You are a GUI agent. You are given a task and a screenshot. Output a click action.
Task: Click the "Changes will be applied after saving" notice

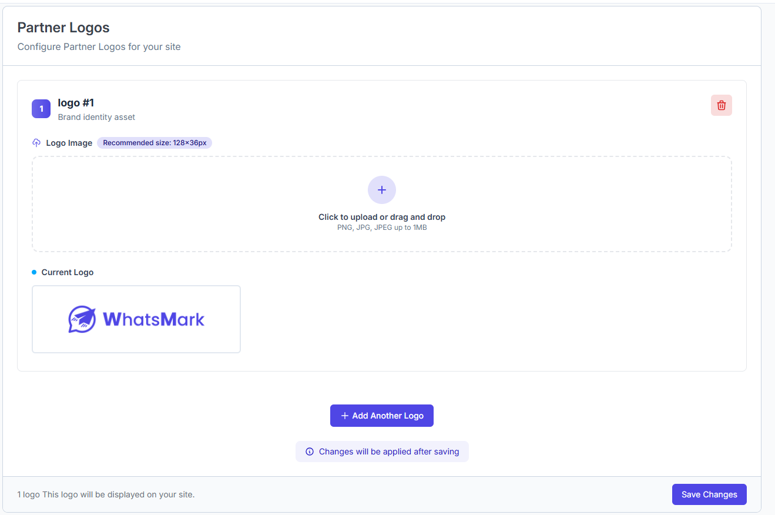(x=388, y=452)
